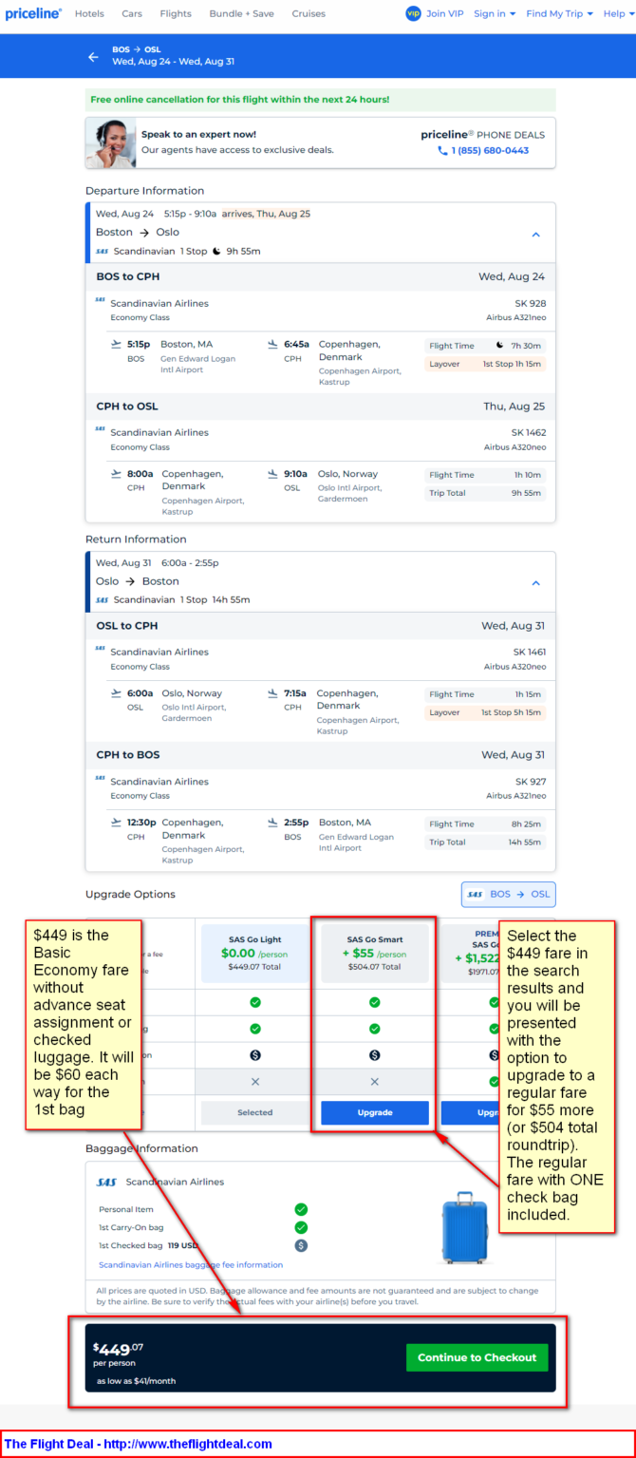Open the Cars menu
The image size is (636, 1458).
click(x=132, y=14)
